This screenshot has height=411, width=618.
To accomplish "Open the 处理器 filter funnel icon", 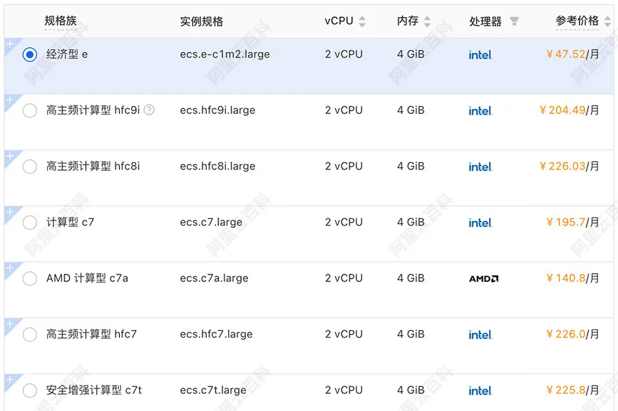I will [x=514, y=21].
